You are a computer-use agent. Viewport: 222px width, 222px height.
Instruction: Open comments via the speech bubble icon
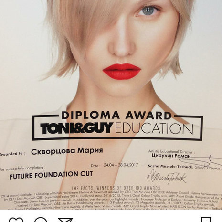pyautogui.click(x=41, y=220)
